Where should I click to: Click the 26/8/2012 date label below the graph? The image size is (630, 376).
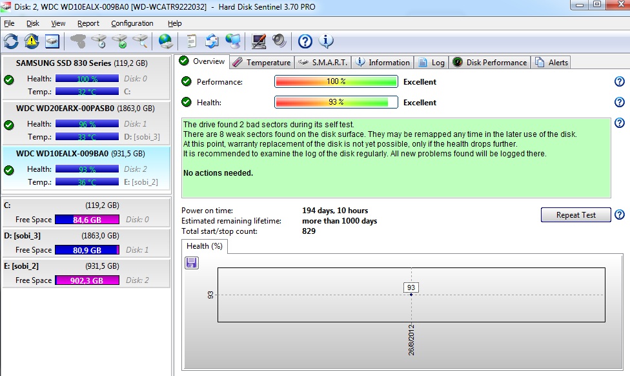(x=411, y=340)
